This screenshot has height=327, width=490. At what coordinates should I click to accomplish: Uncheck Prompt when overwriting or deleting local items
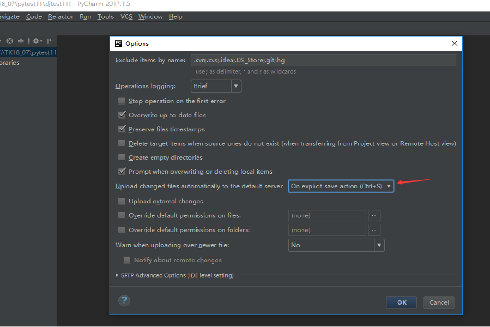(122, 171)
